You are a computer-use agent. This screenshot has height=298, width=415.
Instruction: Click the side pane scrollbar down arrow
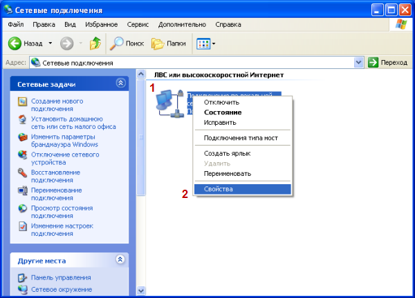pos(141,290)
